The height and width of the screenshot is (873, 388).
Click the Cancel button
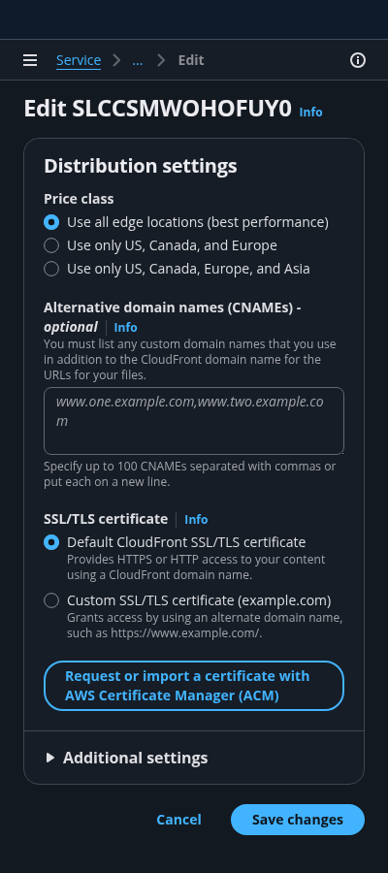pos(178,820)
